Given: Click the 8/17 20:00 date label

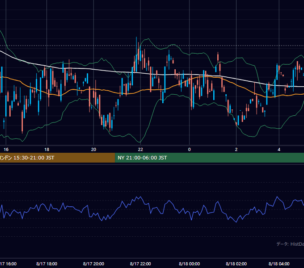Looking at the screenshot, I should (93, 264).
